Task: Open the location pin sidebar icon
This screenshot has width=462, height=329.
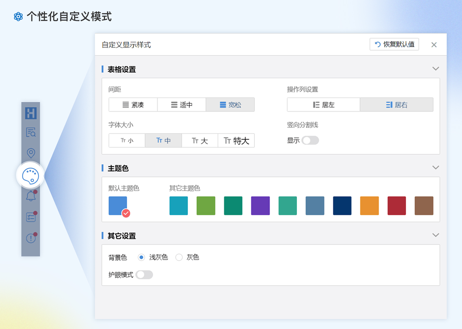Action: [31, 153]
